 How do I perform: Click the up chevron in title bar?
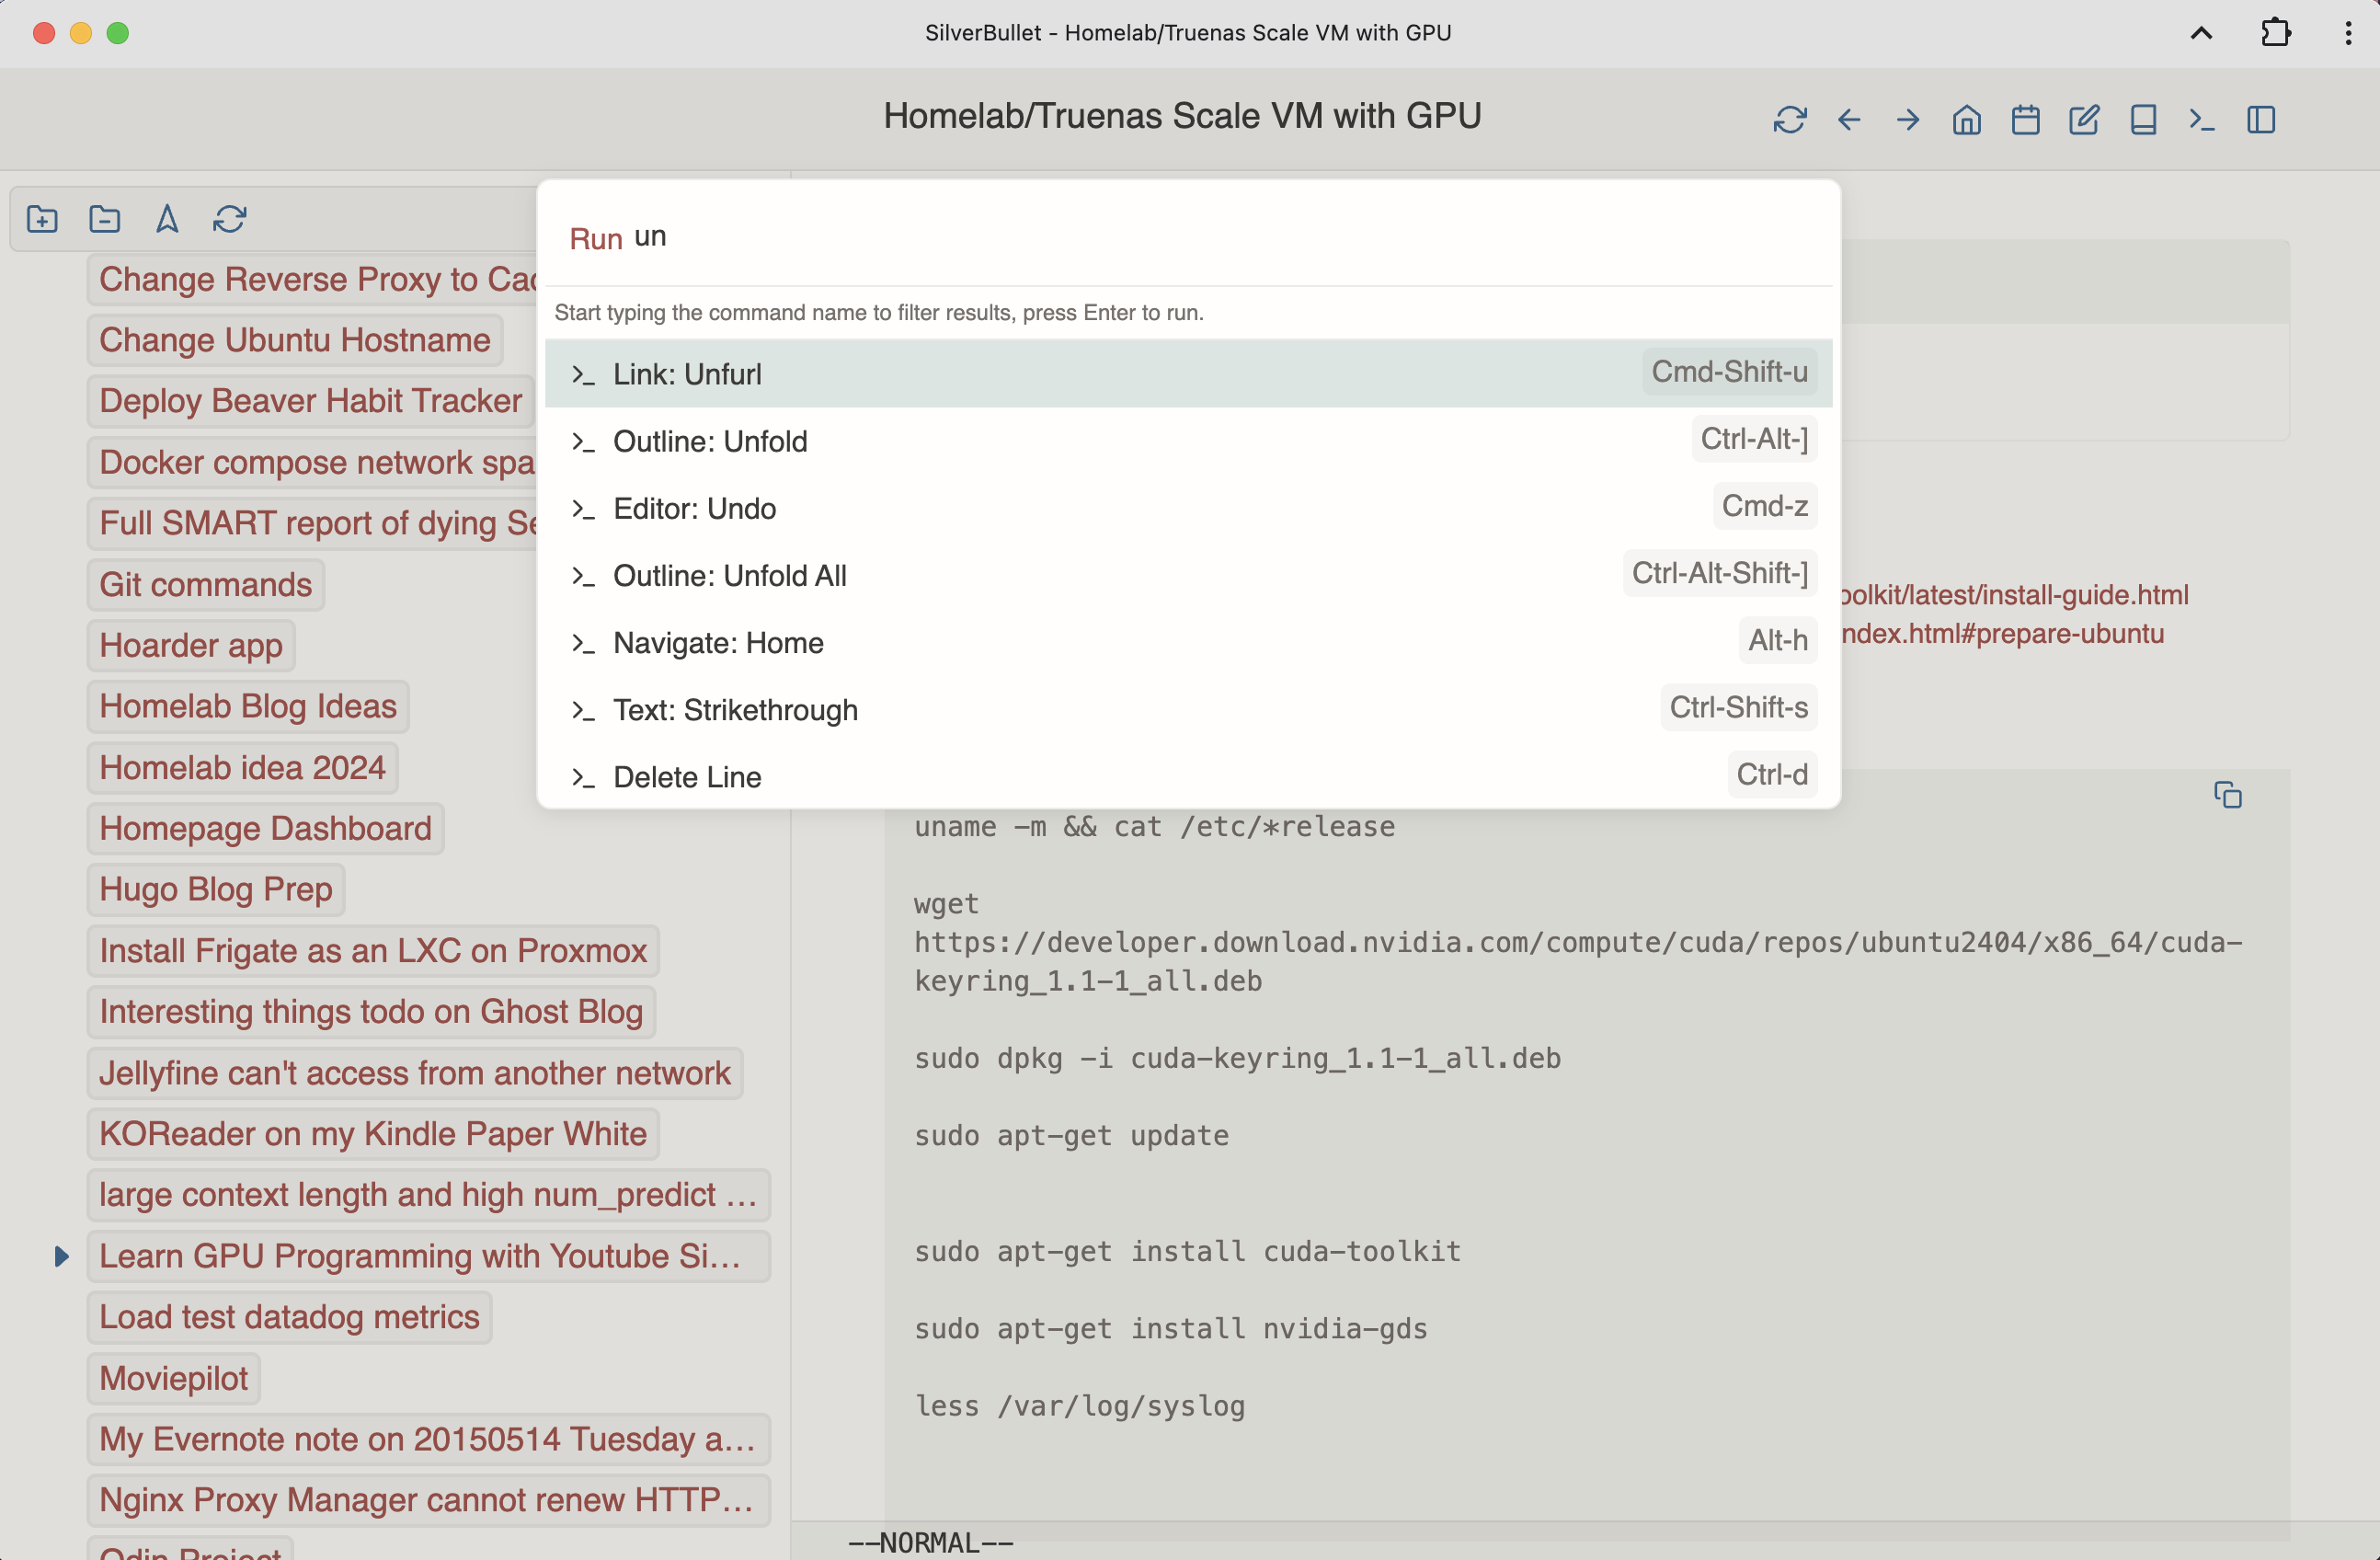2201,33
